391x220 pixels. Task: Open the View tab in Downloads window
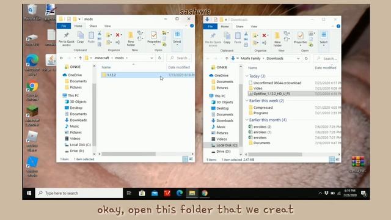254,26
